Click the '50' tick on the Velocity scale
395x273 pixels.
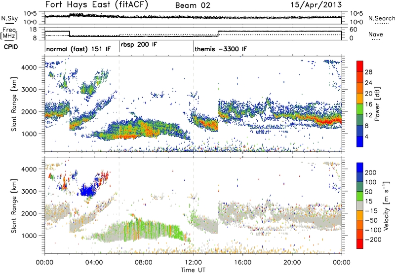click(x=368, y=192)
